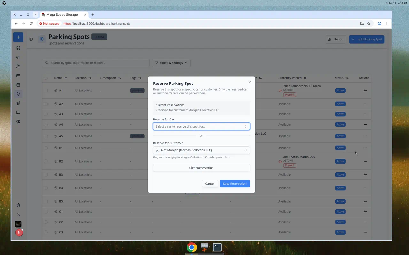Sort by the Name column
This screenshot has width=409, height=255.
tap(61, 78)
